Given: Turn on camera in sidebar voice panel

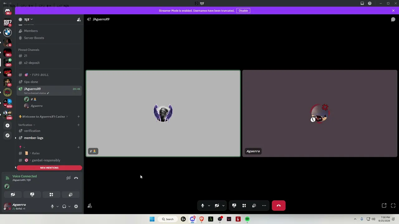Looking at the screenshot, I should click(13, 194).
